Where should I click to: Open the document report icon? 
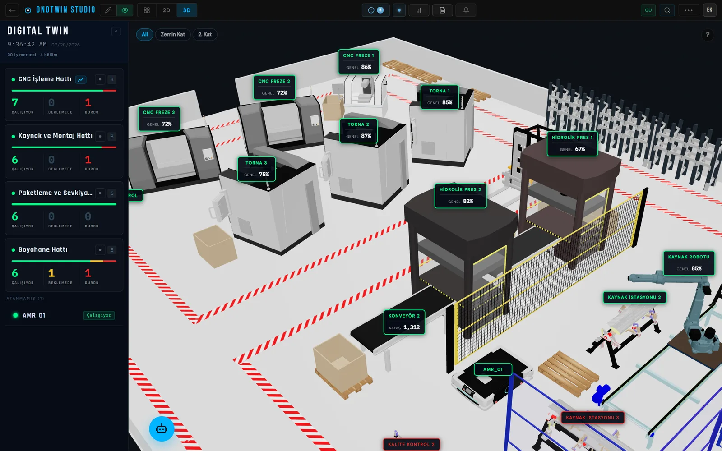442,10
